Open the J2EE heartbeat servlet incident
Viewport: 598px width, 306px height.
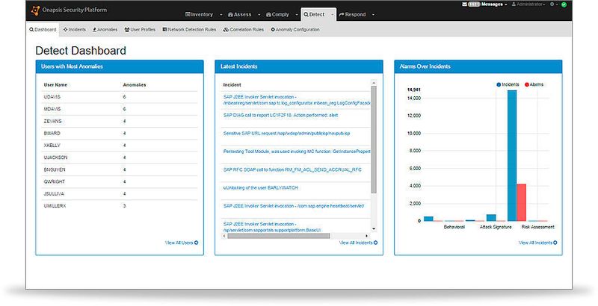pyautogui.click(x=294, y=206)
